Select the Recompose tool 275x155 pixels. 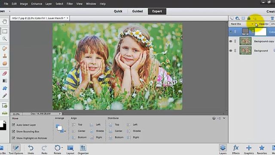pyautogui.click(x=5, y=105)
